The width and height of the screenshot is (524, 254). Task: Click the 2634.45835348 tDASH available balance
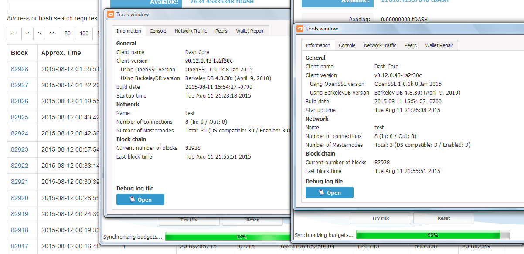pos(221,2)
